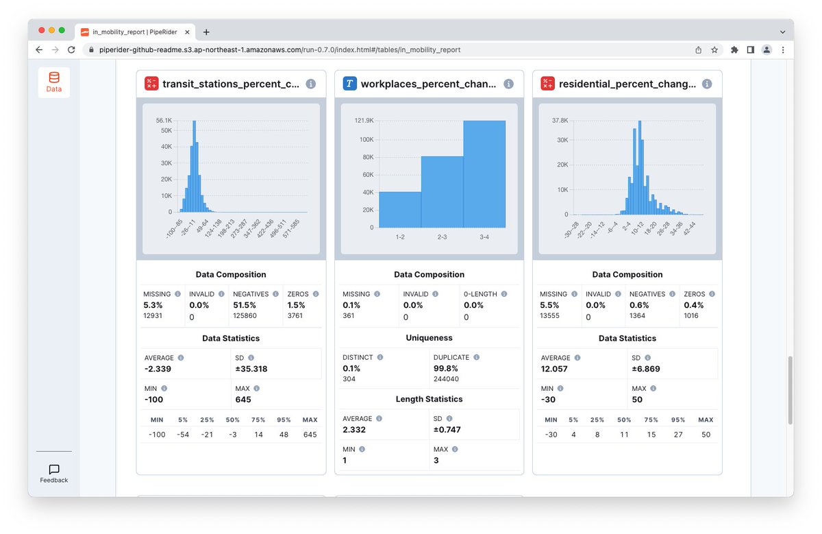
Task: Click numeric type icon of residential card
Action: [x=548, y=84]
